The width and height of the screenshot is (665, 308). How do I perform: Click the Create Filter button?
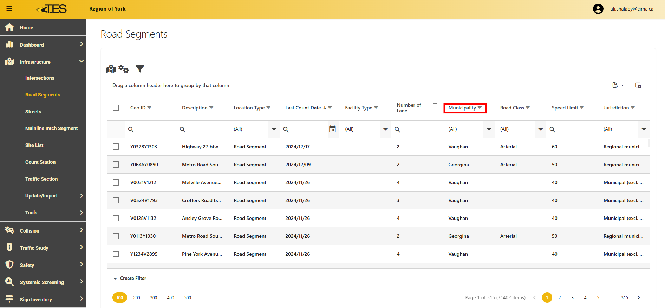point(130,278)
